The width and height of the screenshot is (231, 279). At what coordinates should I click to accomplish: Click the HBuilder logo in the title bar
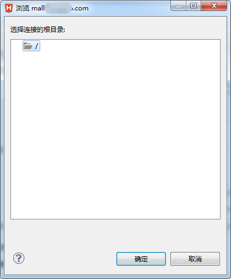pyautogui.click(x=9, y=8)
